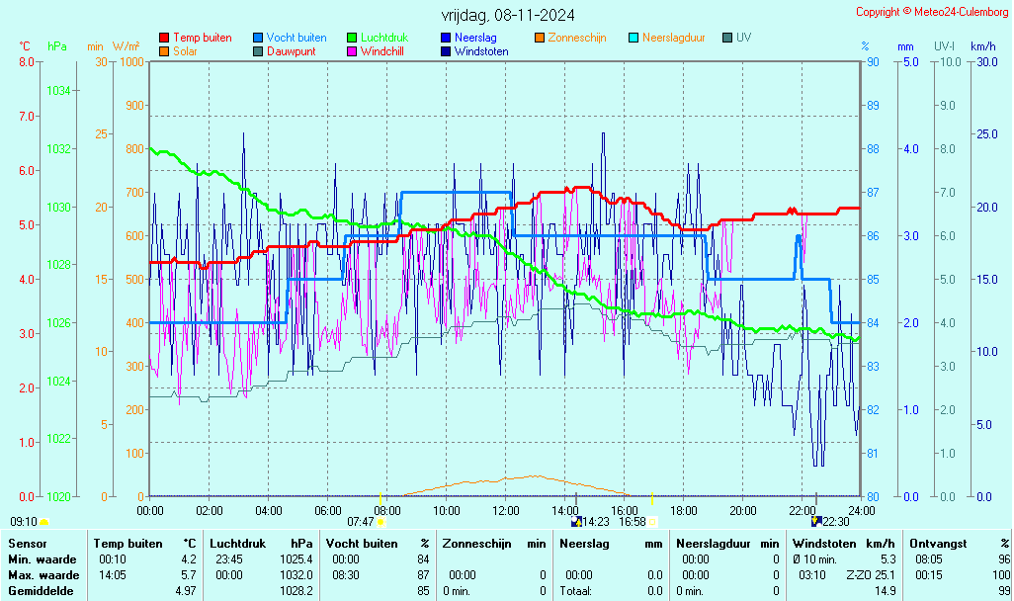Click the sun icon beside 09:10
This screenshot has width=1014, height=601.
click(43, 521)
